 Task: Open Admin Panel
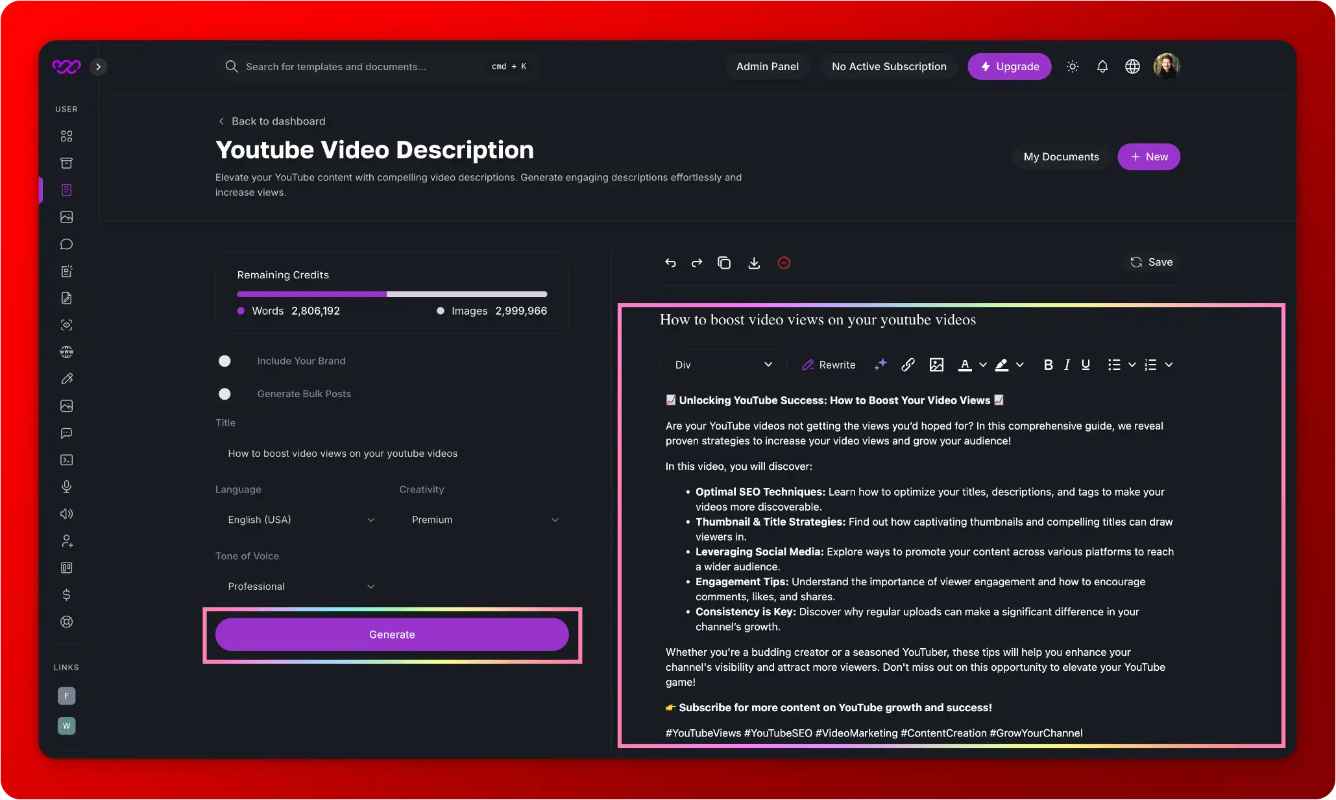pos(768,66)
